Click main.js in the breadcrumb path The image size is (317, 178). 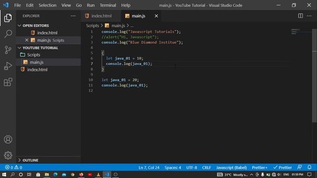118,26
